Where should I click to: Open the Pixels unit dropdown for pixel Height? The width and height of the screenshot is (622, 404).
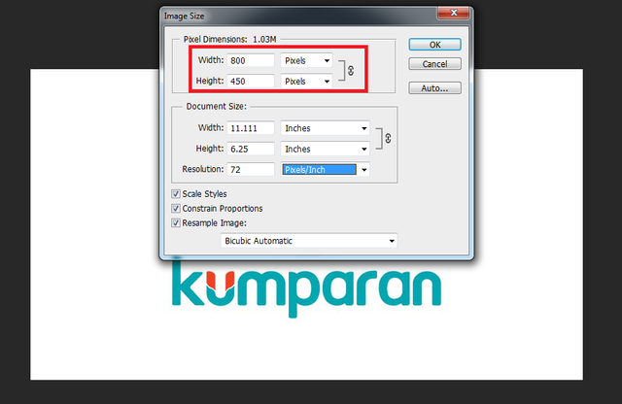click(x=306, y=81)
